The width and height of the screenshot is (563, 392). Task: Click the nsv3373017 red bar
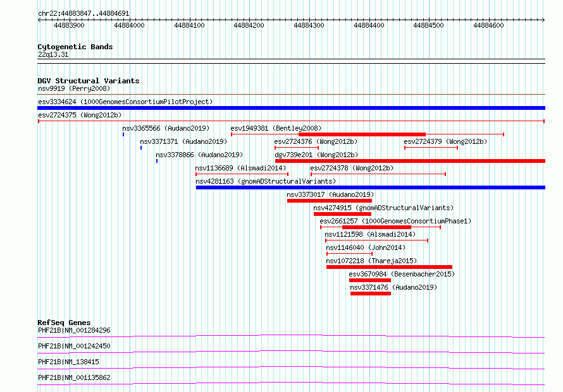click(330, 201)
